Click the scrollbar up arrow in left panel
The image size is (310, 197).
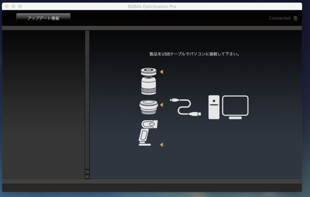87,172
